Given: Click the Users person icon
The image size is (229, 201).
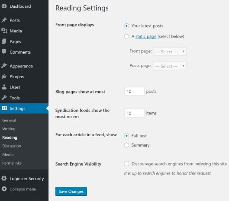Looking at the screenshot, I should pos(4,87).
